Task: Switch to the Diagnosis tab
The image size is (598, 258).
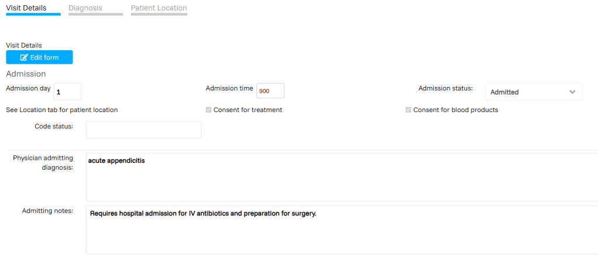Action: pos(85,8)
